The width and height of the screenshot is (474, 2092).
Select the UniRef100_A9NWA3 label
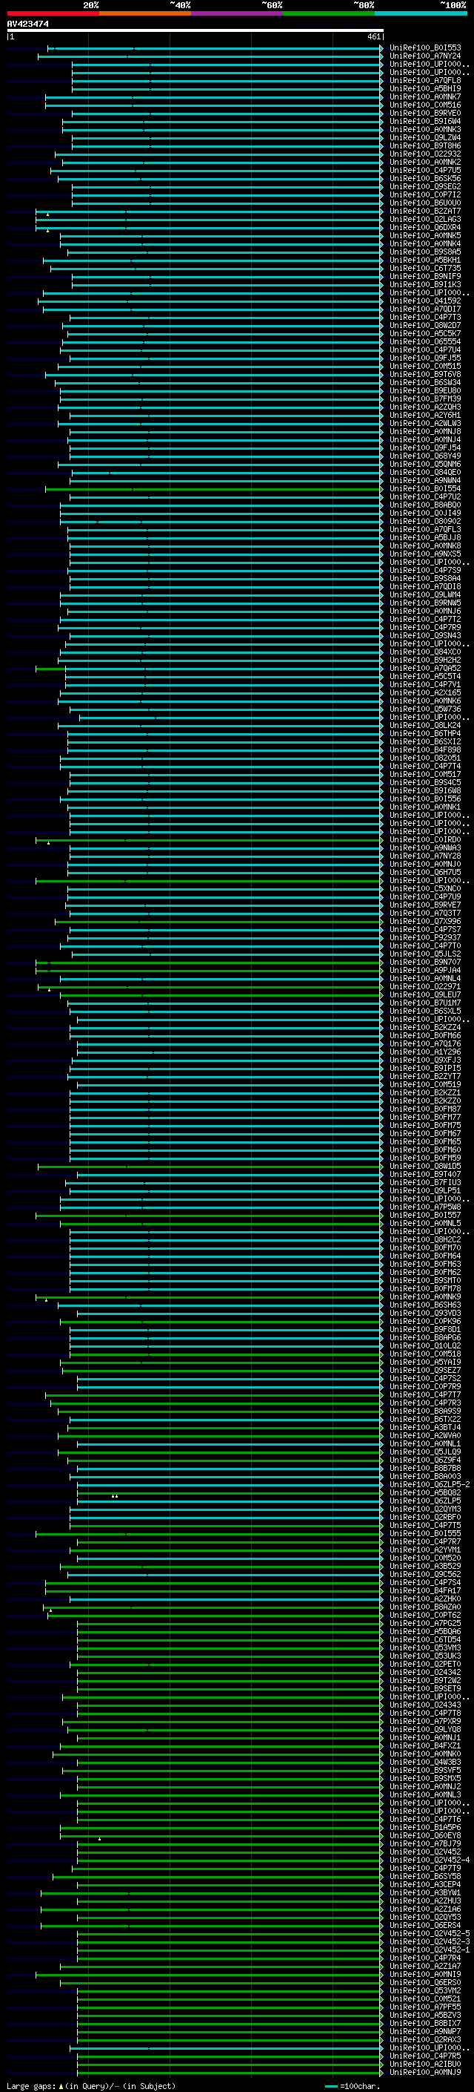coord(425,847)
